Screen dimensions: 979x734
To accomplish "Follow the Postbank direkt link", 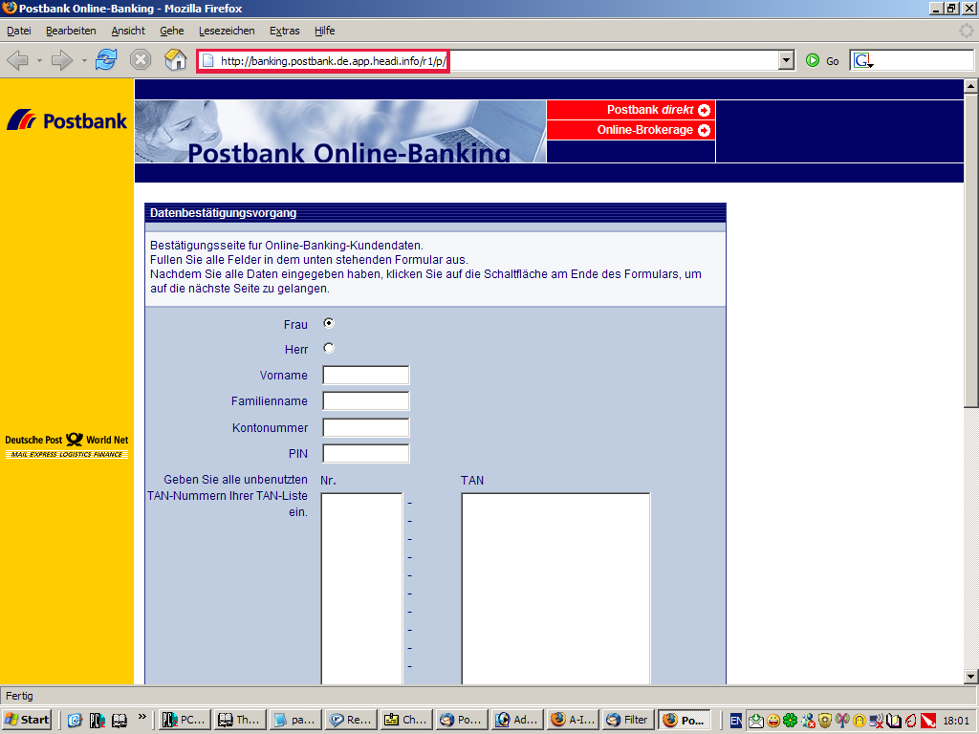I will click(x=650, y=110).
